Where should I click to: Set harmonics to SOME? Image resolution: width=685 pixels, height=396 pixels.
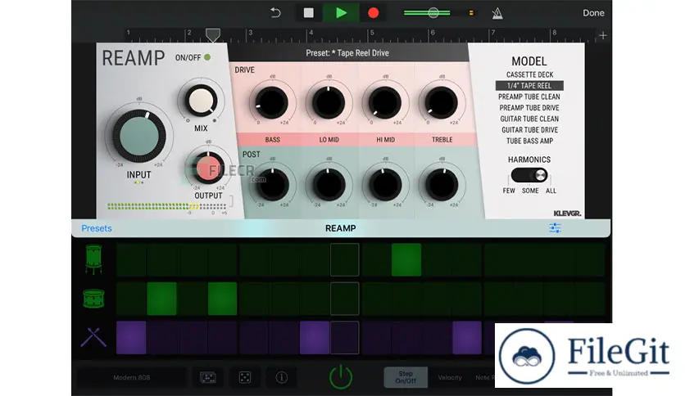click(x=530, y=191)
